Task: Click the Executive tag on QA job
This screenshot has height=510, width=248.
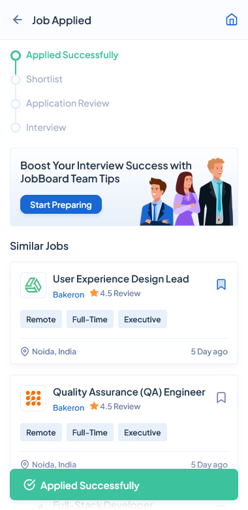Action: pyautogui.click(x=142, y=433)
